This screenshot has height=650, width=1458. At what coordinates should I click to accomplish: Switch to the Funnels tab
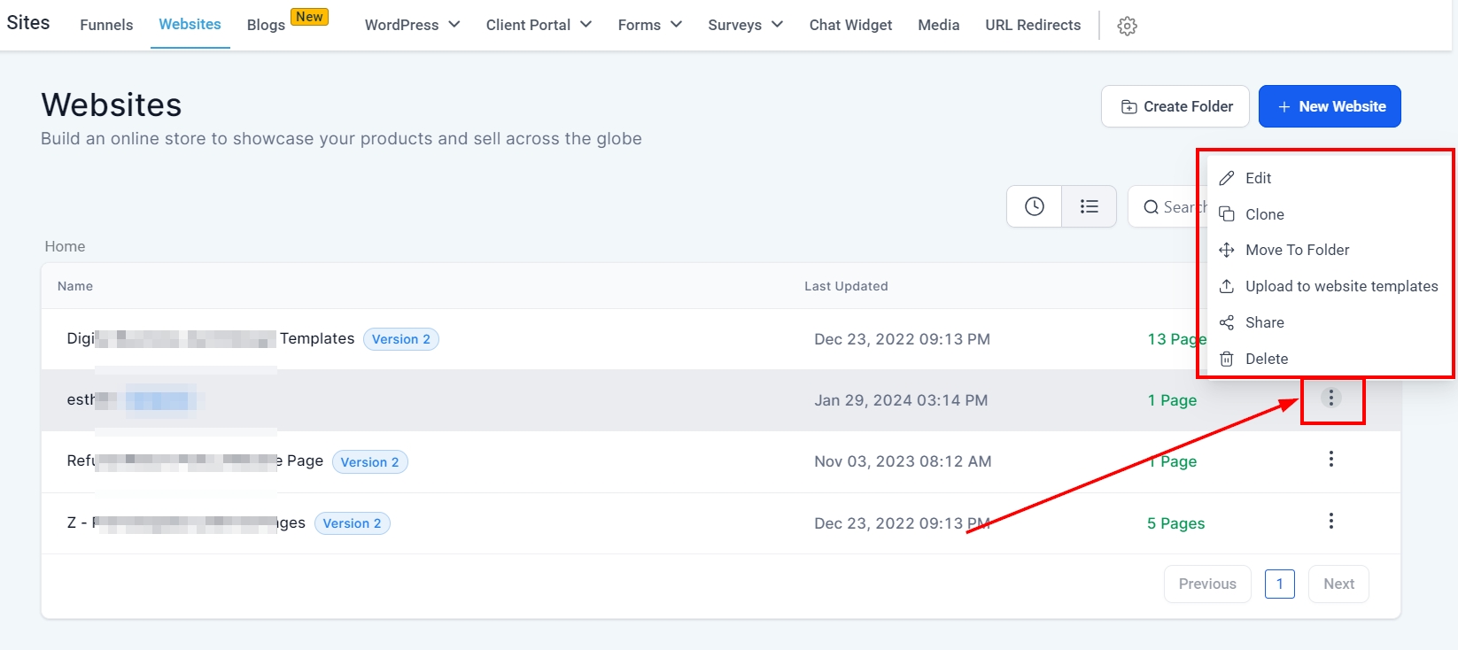pyautogui.click(x=106, y=25)
